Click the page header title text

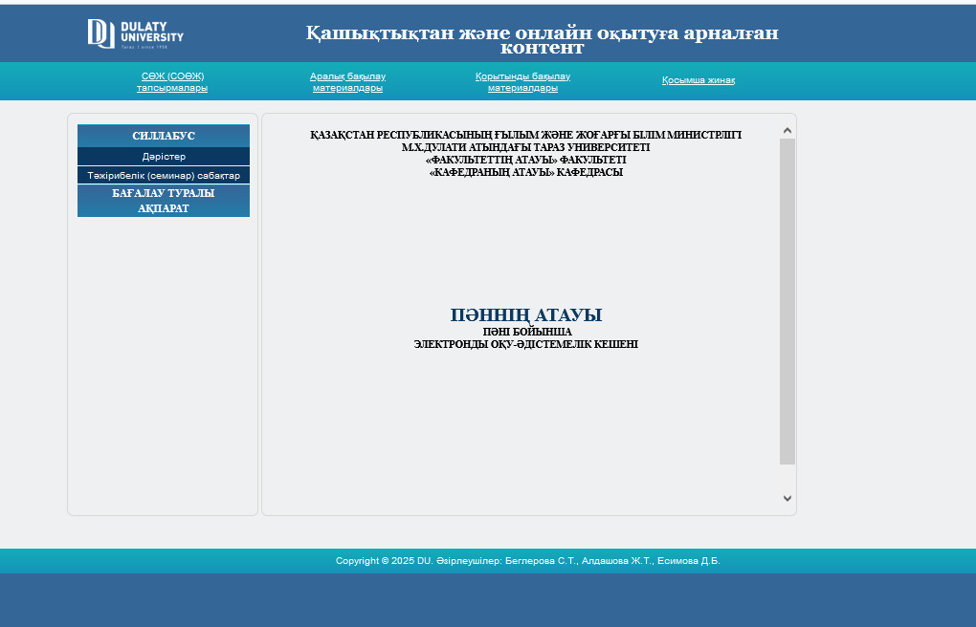tap(542, 40)
